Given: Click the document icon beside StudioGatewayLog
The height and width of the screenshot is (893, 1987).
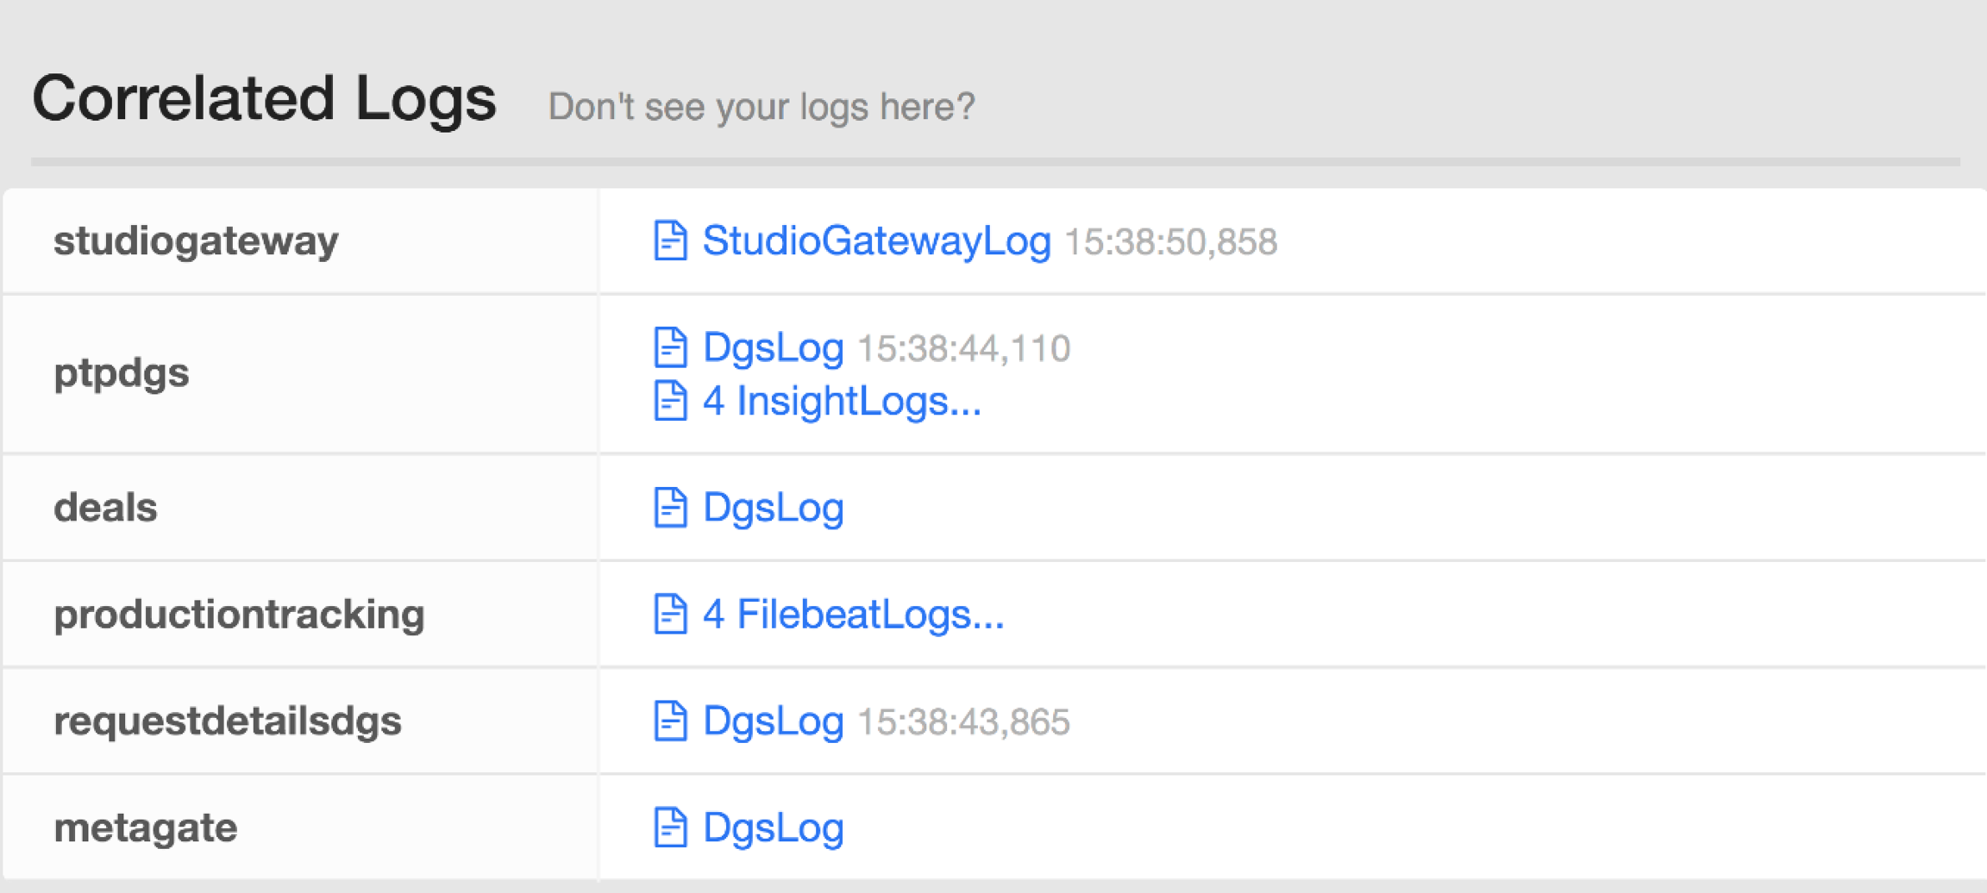Looking at the screenshot, I should [670, 240].
